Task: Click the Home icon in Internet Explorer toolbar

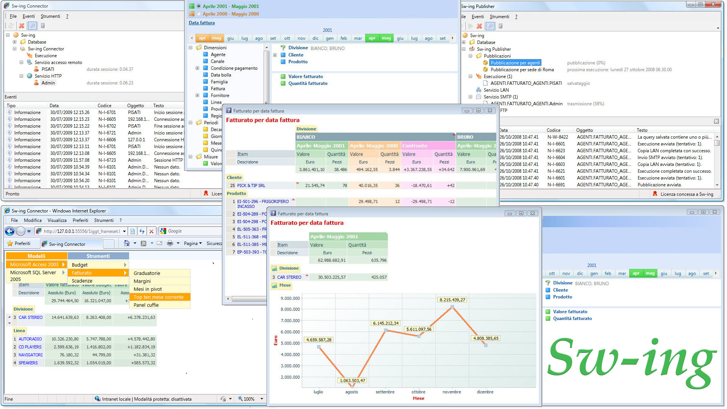Action: [x=127, y=243]
